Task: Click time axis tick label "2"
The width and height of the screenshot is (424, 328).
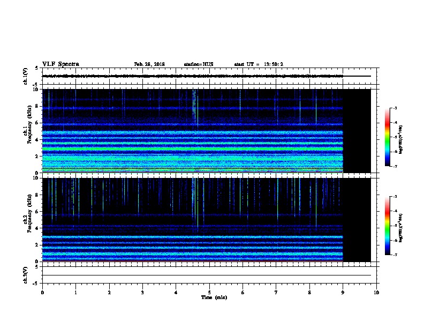Action: pyautogui.click(x=109, y=293)
